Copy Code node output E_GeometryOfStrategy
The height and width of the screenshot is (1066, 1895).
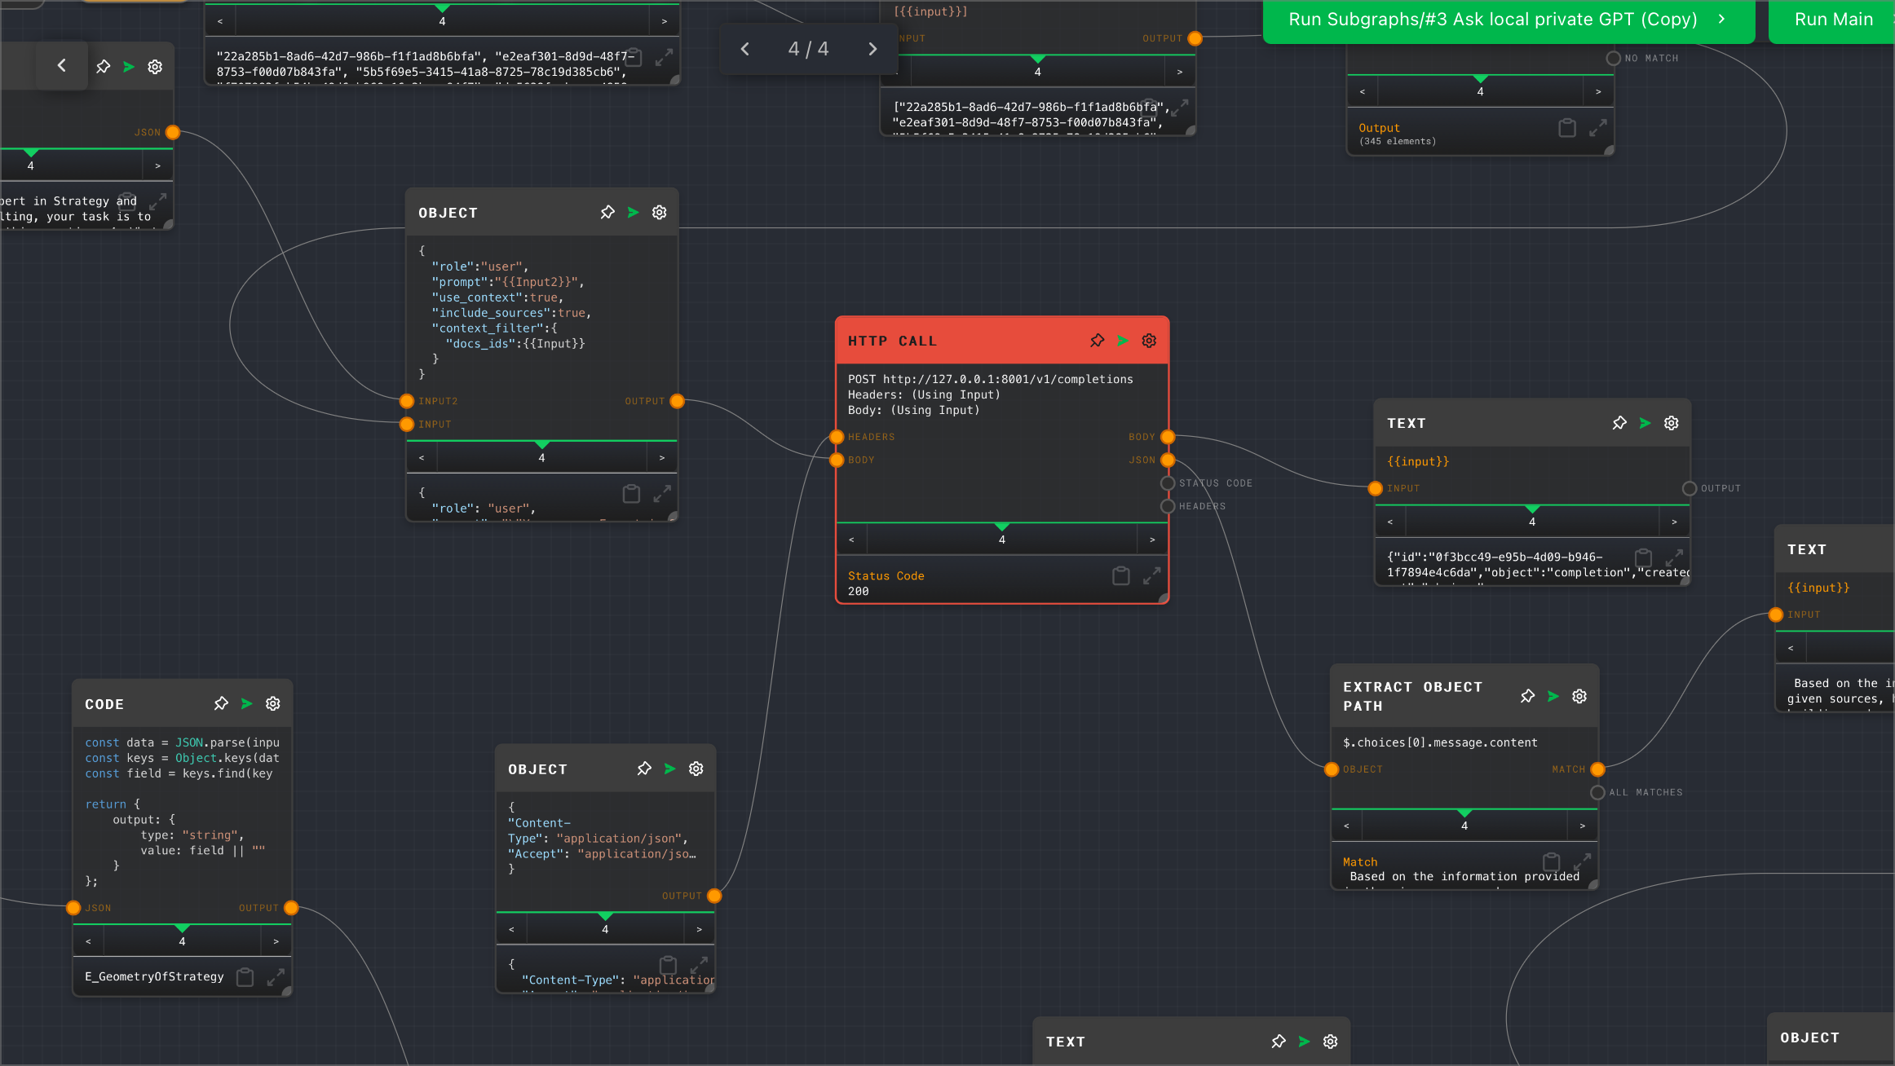pos(245,977)
